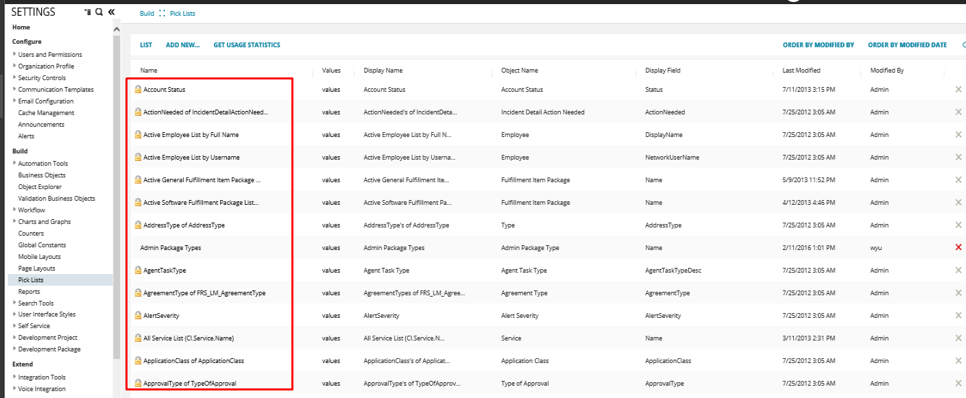Expand the Email Configuration node
966x398 pixels.
[14, 101]
